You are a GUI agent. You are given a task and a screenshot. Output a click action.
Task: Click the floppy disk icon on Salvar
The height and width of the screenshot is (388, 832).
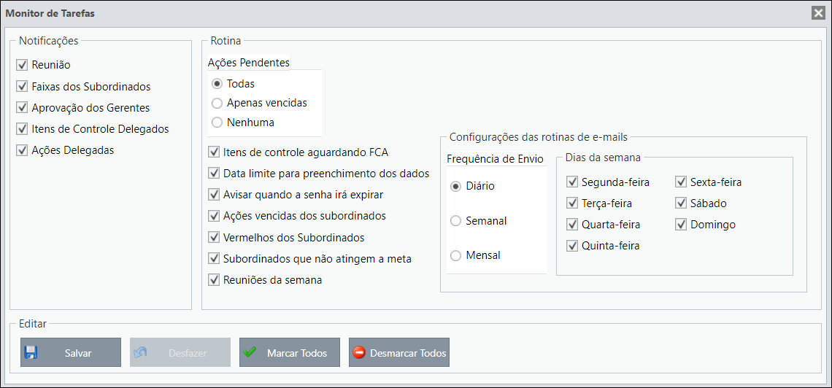pyautogui.click(x=30, y=352)
